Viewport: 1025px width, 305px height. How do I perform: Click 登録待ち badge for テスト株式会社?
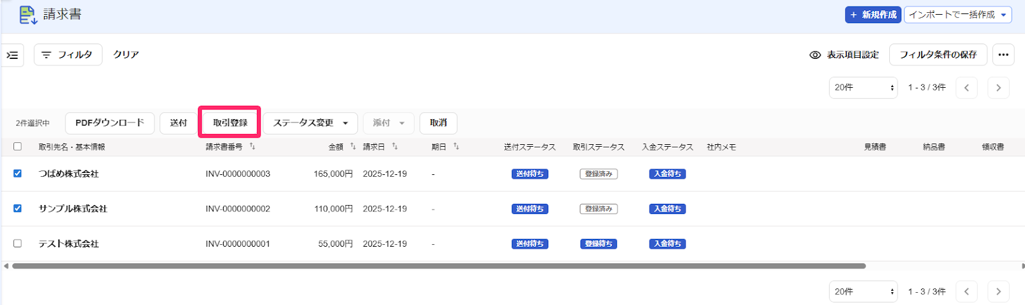pos(598,243)
